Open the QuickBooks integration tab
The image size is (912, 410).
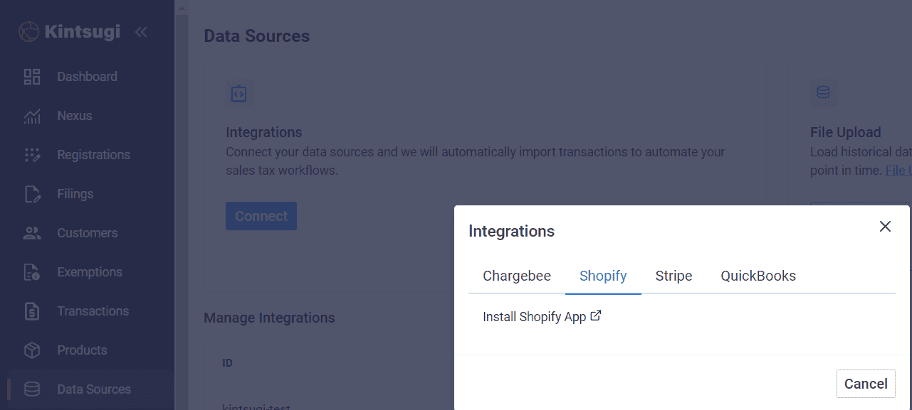[758, 276]
